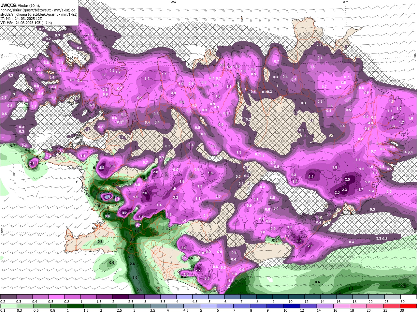This screenshot has height=313, width=417.
Task: Select the magenta swatch between 1.5 and 2
Action: [104, 297]
